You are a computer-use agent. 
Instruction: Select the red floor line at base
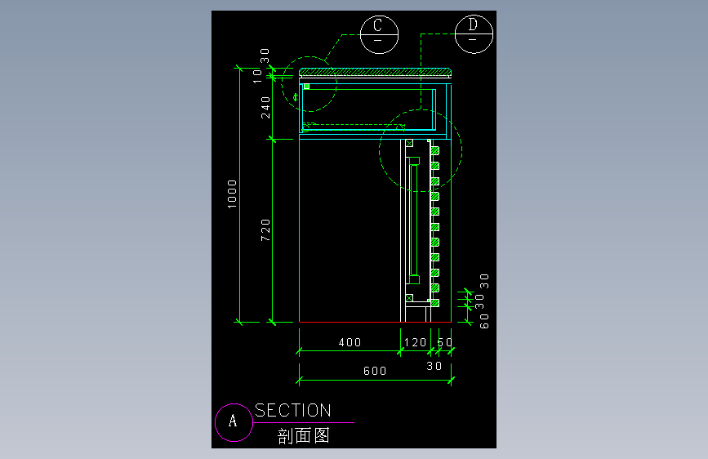point(375,322)
